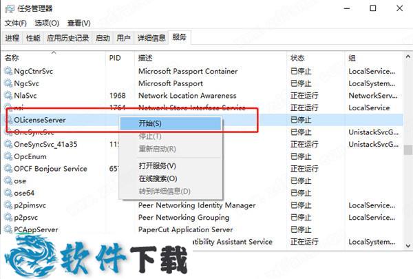Switch to the 用户 tab
Viewport: 413px width, 279px height.
click(x=123, y=38)
